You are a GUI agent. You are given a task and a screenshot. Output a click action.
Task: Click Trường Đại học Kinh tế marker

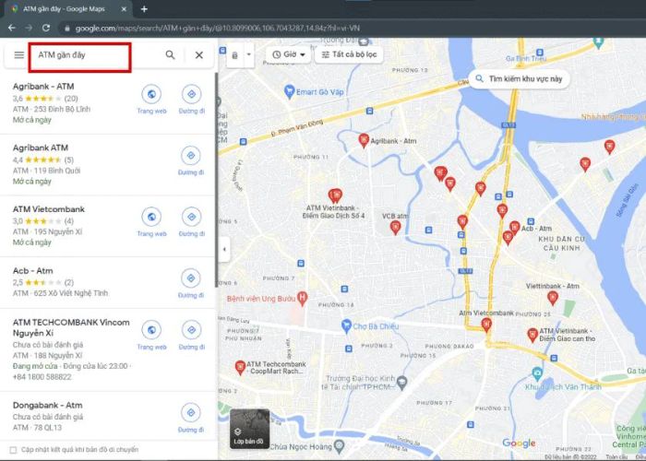tap(402, 384)
